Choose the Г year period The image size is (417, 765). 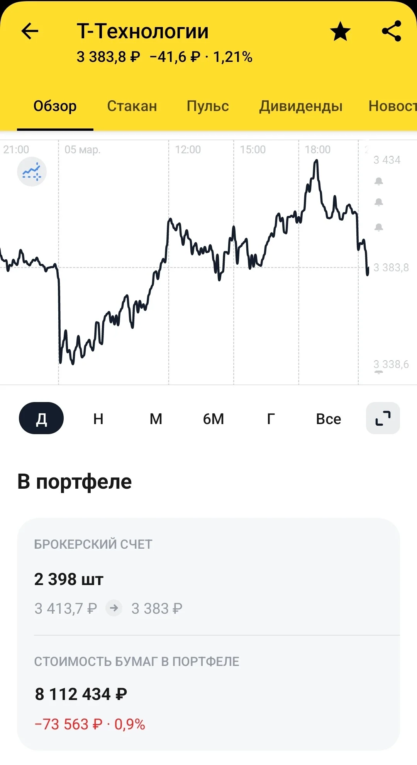tap(271, 419)
